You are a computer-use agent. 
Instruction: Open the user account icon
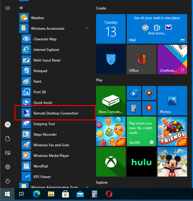pos(8,124)
